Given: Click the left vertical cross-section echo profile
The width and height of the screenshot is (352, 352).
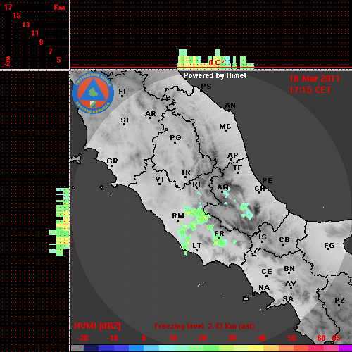Looking at the screenshot, I should [59, 222].
